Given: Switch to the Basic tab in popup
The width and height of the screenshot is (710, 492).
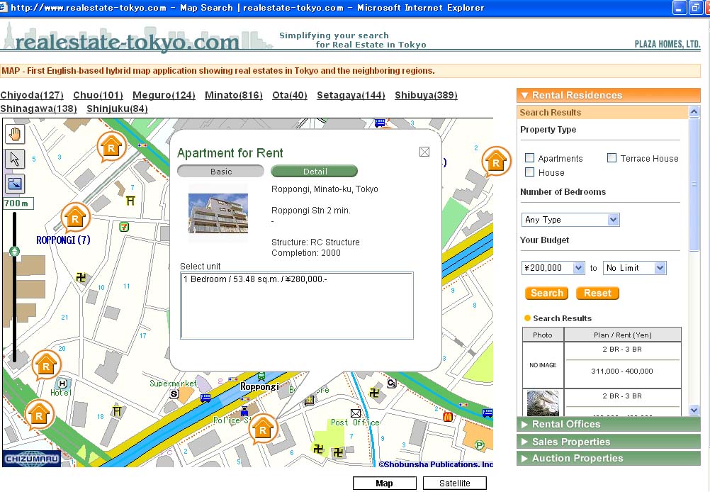Looking at the screenshot, I should click(x=221, y=172).
